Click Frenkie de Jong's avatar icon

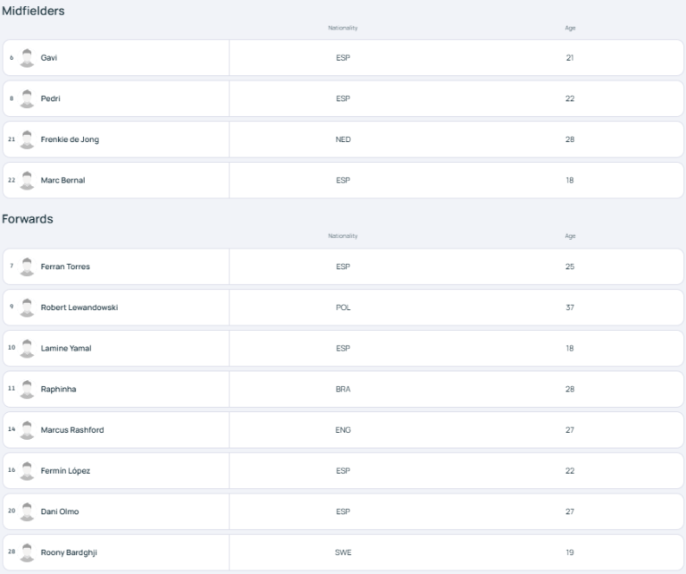tap(27, 139)
